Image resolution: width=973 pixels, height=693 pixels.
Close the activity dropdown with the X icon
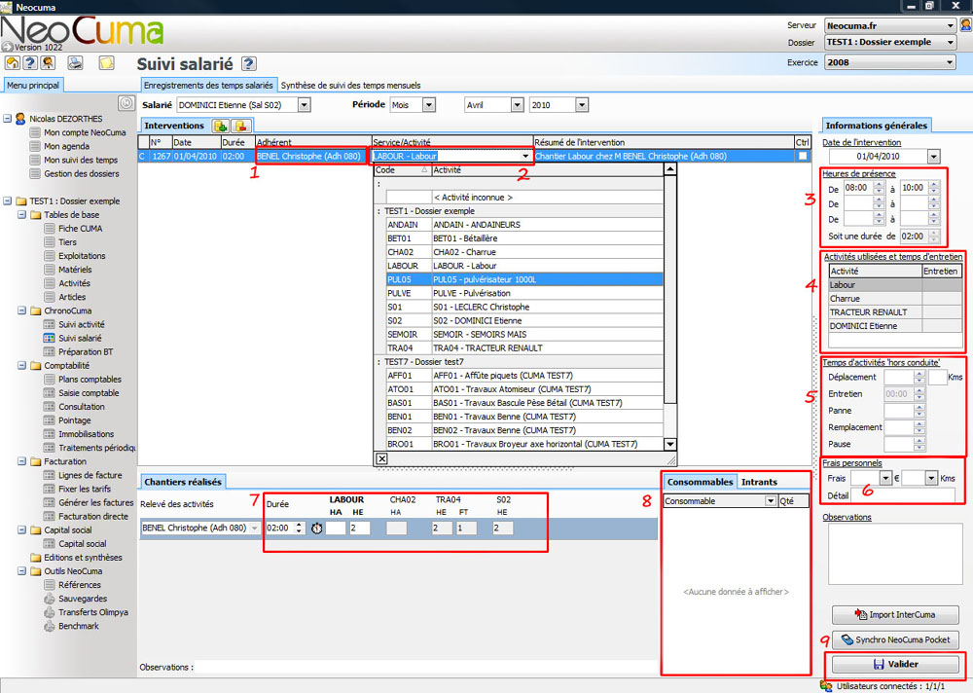click(x=381, y=458)
